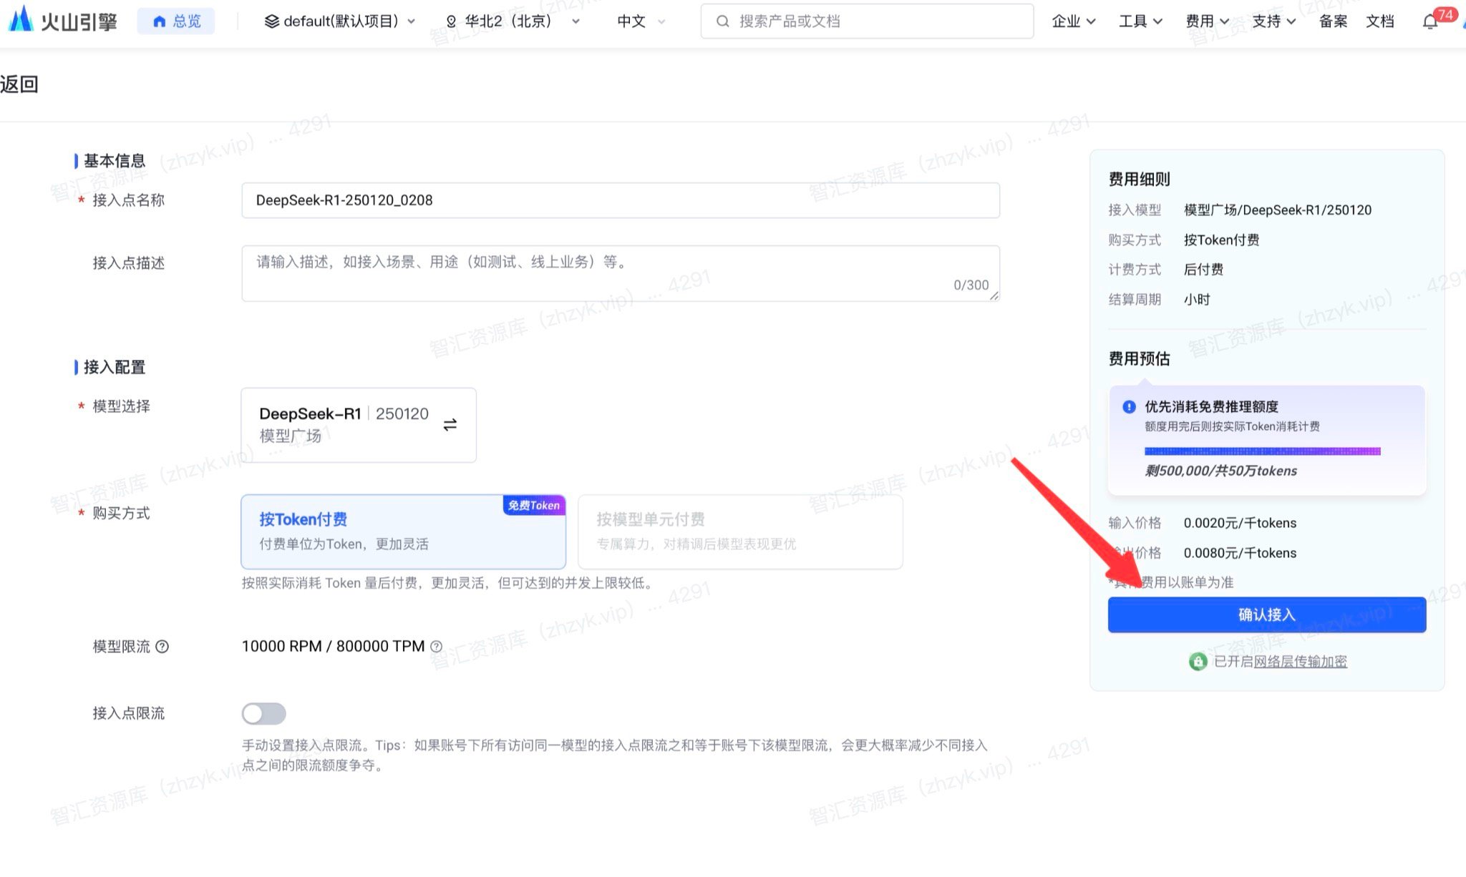Select the DeepSeek-R1 250120 model card
Screen dimensions: 1466x877
(x=358, y=425)
